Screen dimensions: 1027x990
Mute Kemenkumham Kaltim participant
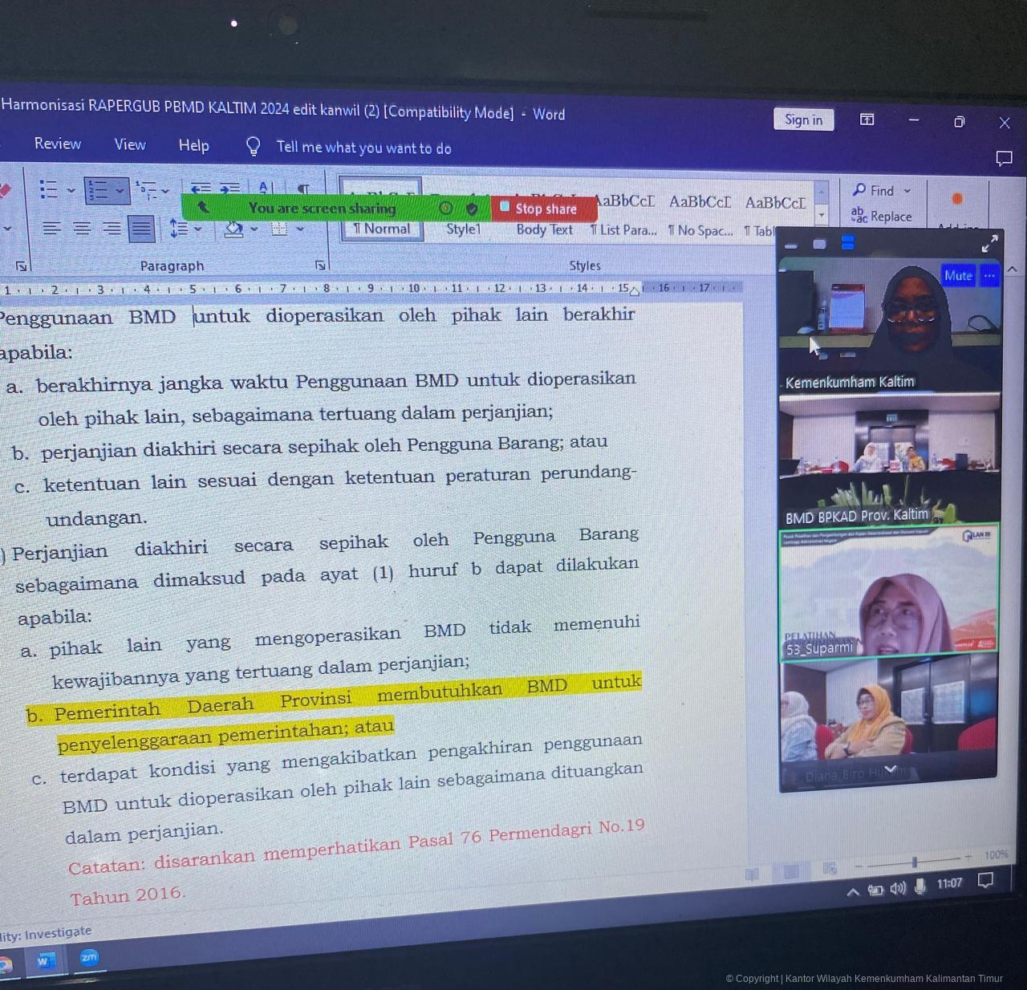958,276
